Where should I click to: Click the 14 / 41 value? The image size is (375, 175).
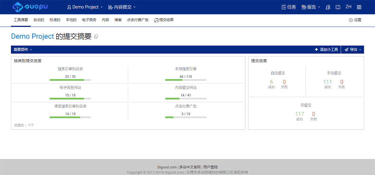click(x=186, y=95)
